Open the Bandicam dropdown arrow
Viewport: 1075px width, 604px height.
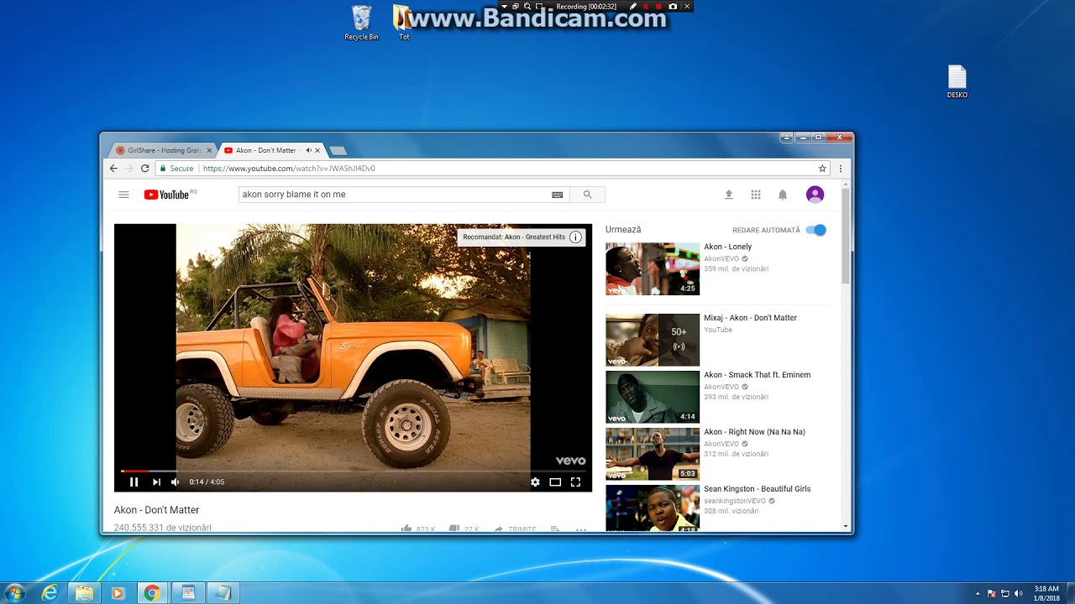[504, 7]
